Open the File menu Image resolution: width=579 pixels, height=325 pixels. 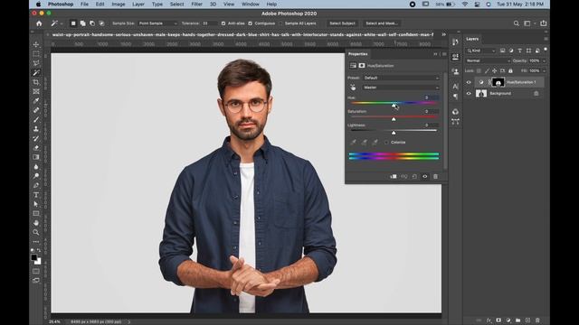click(84, 4)
